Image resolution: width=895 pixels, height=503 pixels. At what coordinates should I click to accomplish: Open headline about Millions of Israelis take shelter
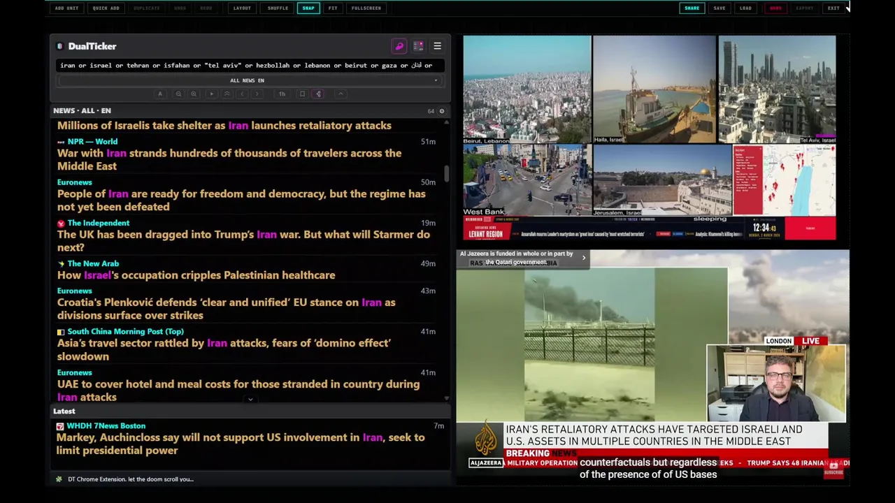224,126
